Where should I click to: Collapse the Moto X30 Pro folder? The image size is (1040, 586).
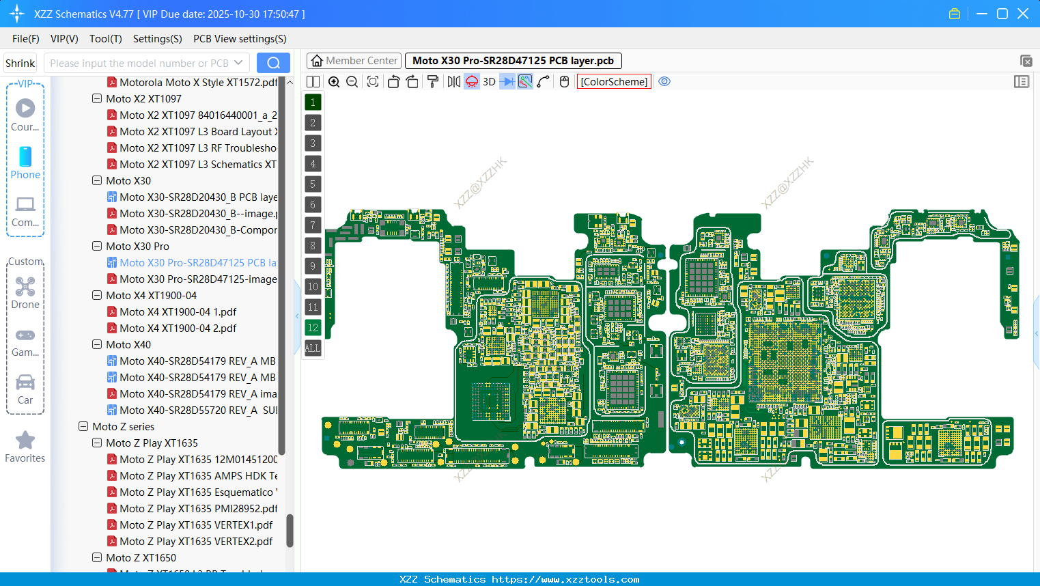[96, 246]
